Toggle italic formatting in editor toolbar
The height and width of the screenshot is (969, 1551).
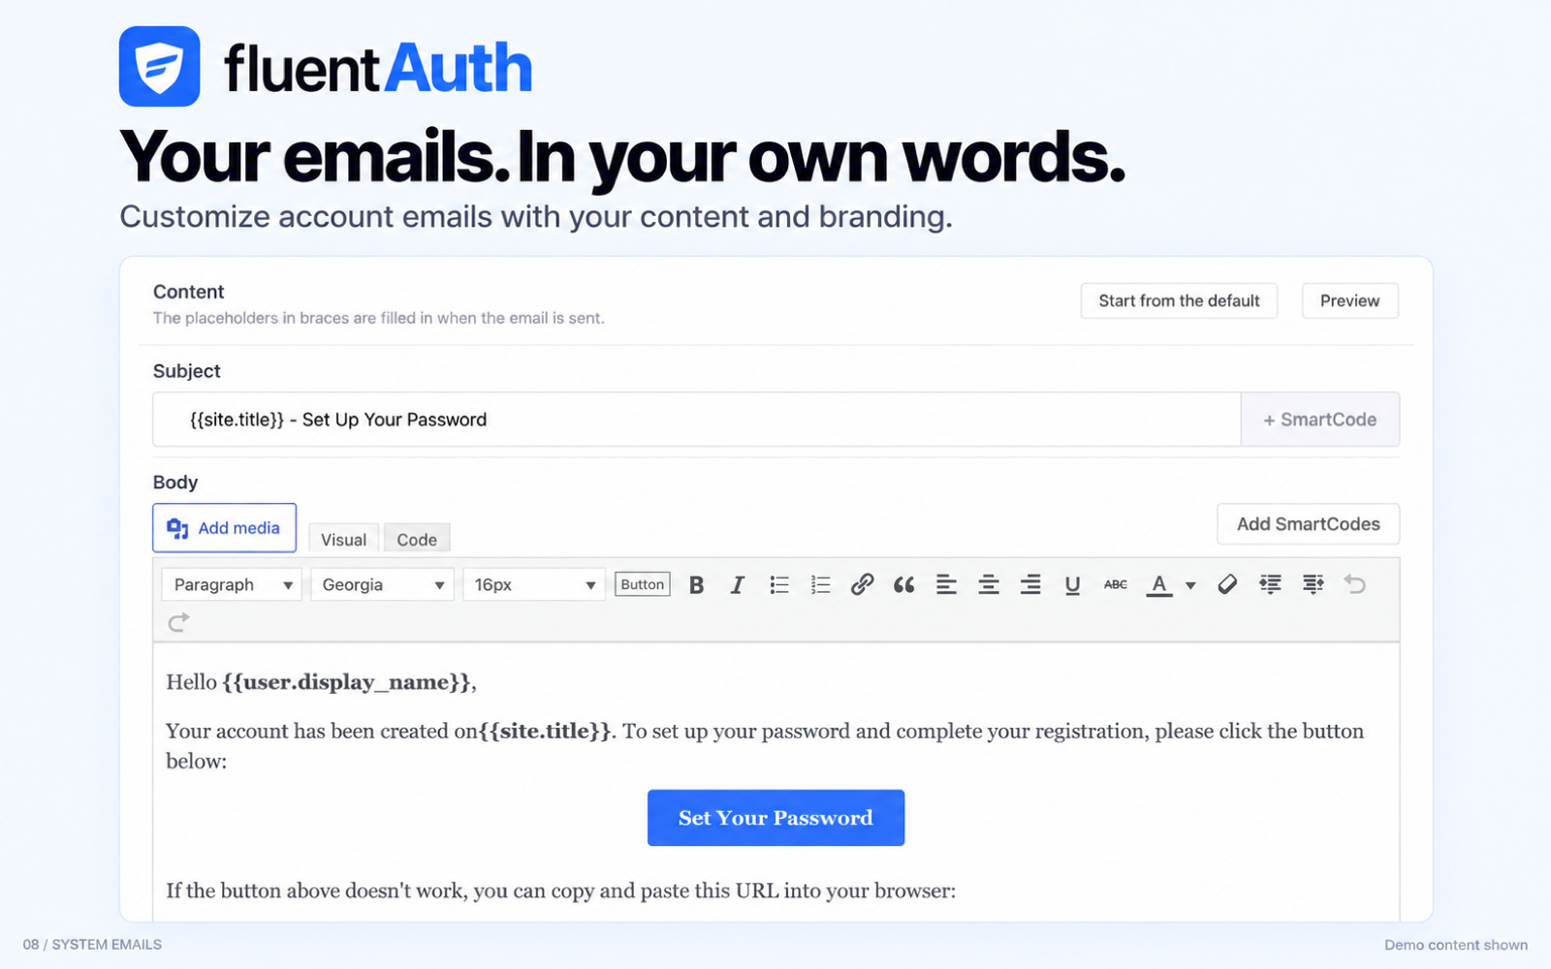click(738, 584)
